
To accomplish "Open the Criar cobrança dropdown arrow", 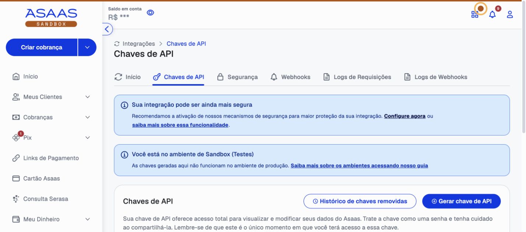I will (x=87, y=47).
